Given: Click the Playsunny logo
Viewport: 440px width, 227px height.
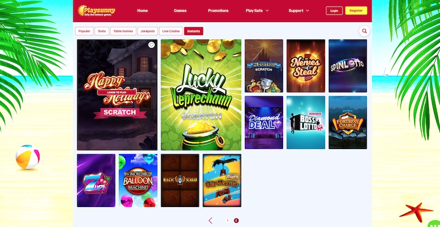Looking at the screenshot, I should 96,11.
